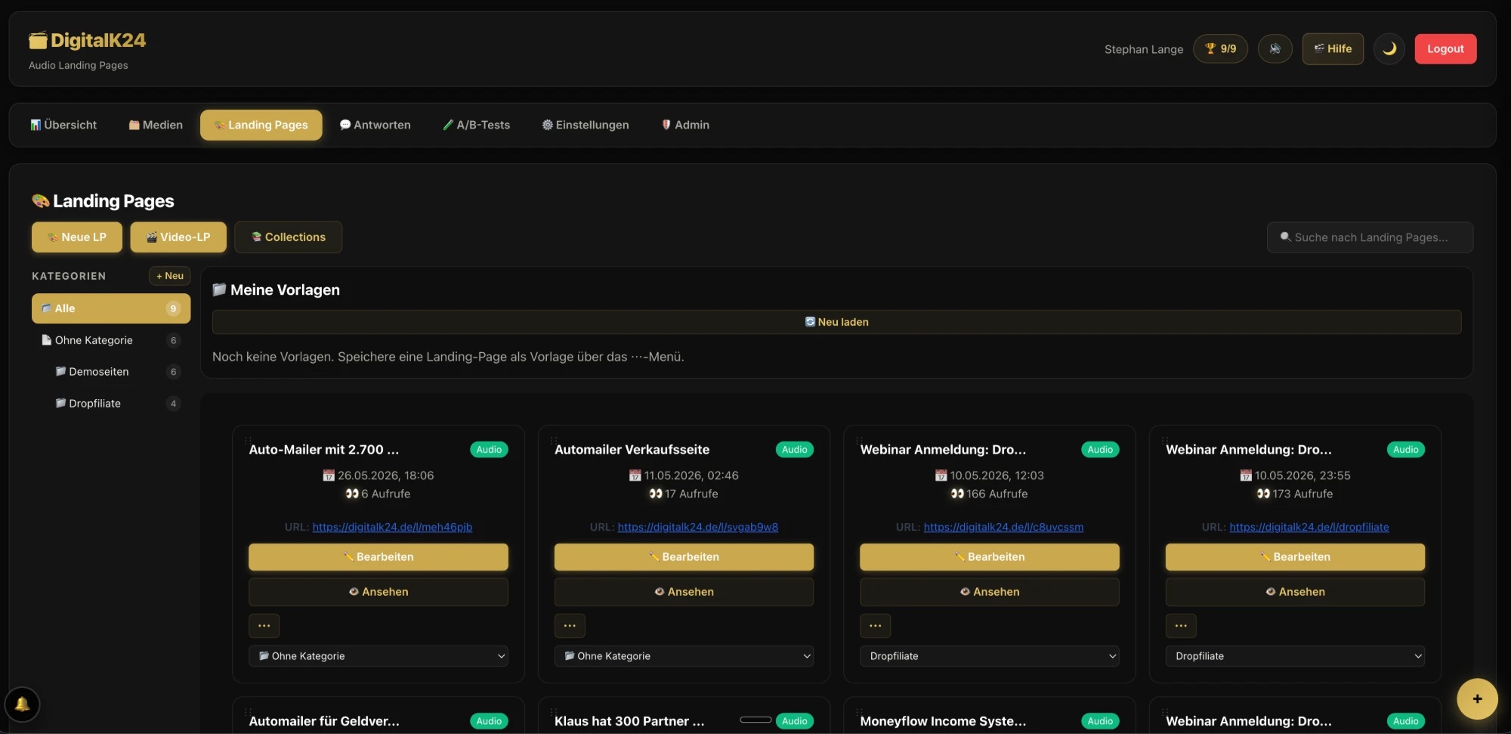Open the three-dot menu of Auto-Mailer mit 2.700
Viewport: 1511px width, 734px height.
click(264, 626)
